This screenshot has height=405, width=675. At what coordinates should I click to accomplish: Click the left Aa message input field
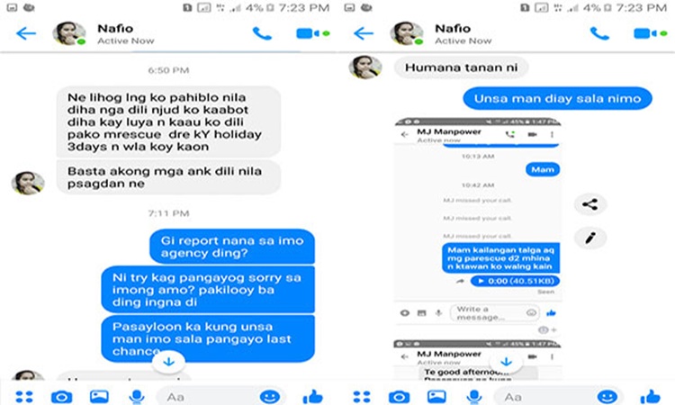coord(209,396)
